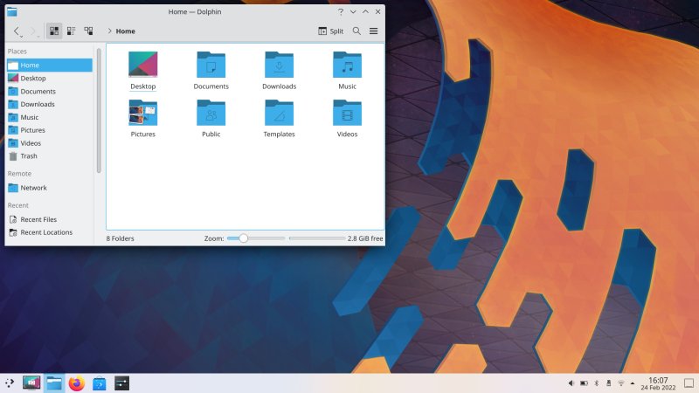Expand hidden system tray icons arrow
Image resolution: width=699 pixels, height=393 pixels.
[x=633, y=383]
